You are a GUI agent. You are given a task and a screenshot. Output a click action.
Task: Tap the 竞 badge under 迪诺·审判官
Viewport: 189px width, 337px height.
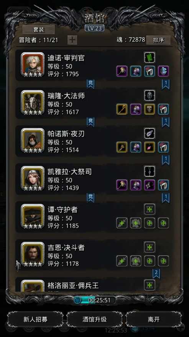coord(91,84)
